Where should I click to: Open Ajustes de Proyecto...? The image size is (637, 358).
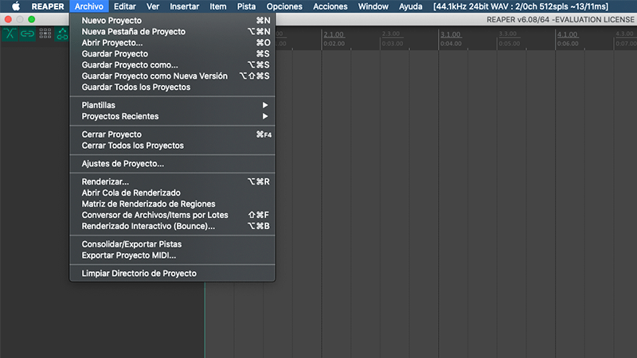click(x=123, y=164)
